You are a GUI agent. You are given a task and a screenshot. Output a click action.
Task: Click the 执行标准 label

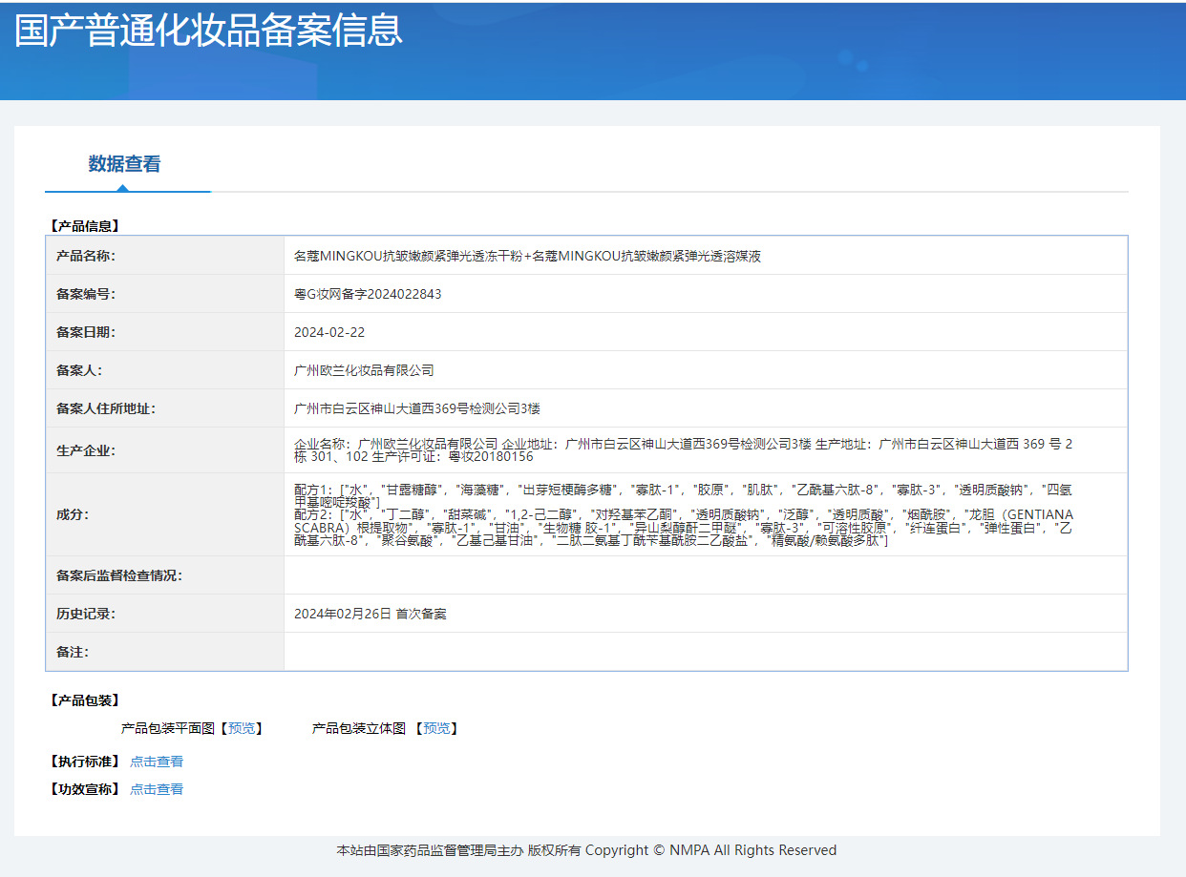(83, 762)
